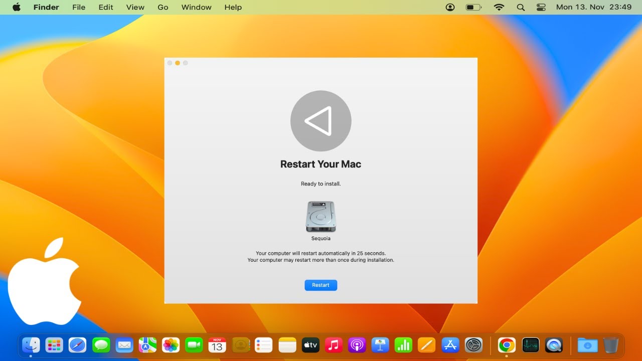The height and width of the screenshot is (361, 642).
Task: Click the "restart automatically in 25 seconds" line
Action: (320, 254)
